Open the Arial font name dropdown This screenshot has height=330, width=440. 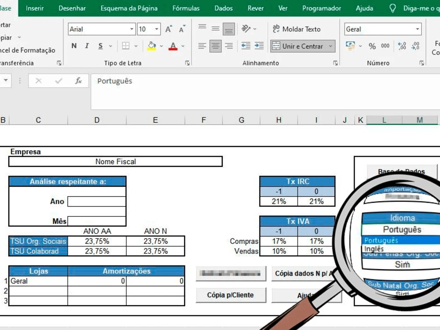pos(132,29)
